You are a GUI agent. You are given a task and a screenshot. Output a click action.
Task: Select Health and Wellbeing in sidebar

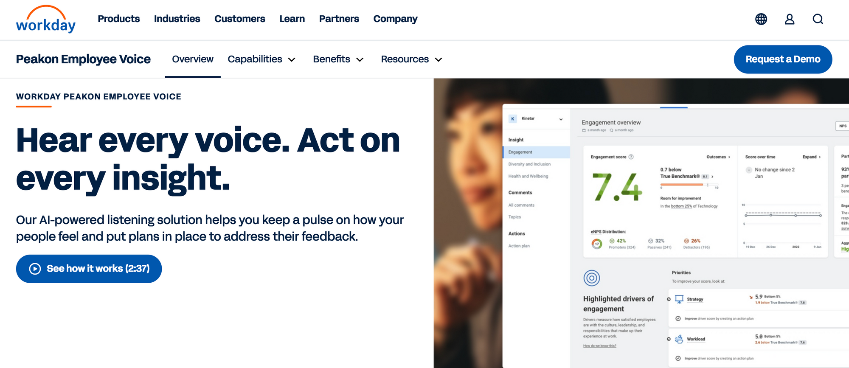(529, 176)
